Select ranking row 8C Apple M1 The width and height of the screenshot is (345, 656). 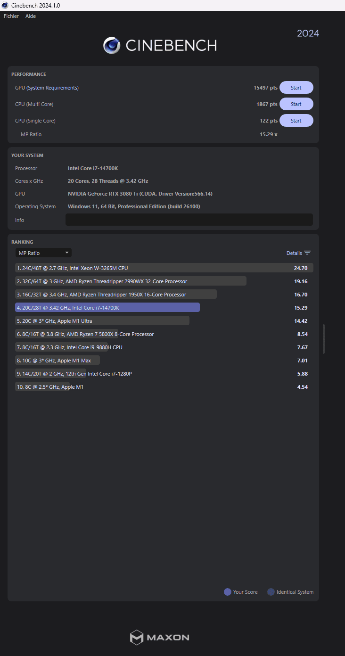coord(164,387)
